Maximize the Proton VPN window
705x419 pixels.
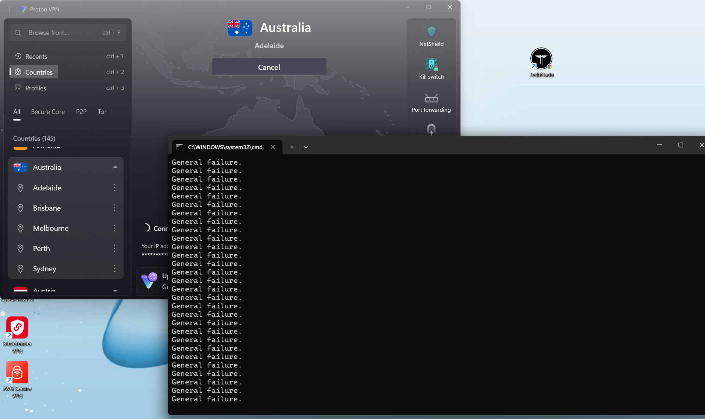click(428, 7)
